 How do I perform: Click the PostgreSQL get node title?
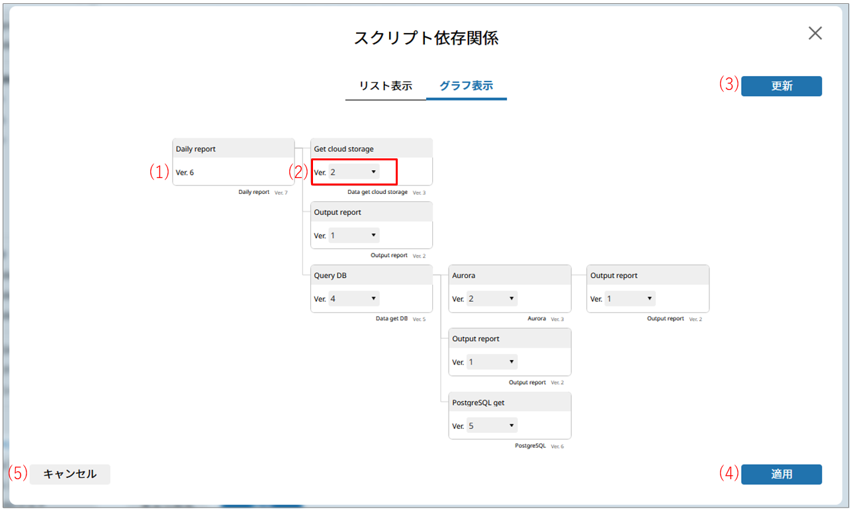(478, 402)
